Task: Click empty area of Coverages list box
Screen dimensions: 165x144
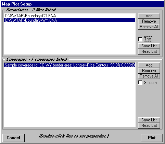Action: (x=69, y=97)
